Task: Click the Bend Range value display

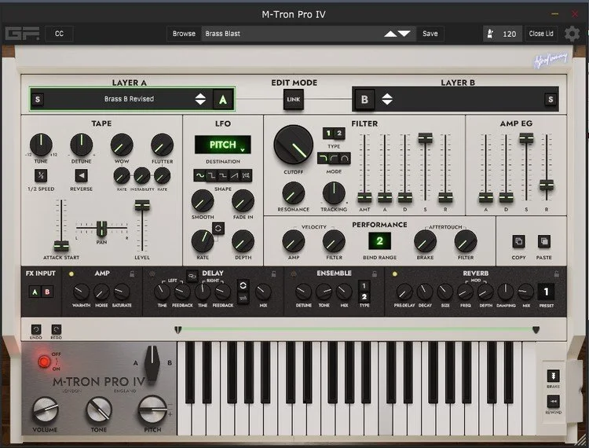Action: 379,241
